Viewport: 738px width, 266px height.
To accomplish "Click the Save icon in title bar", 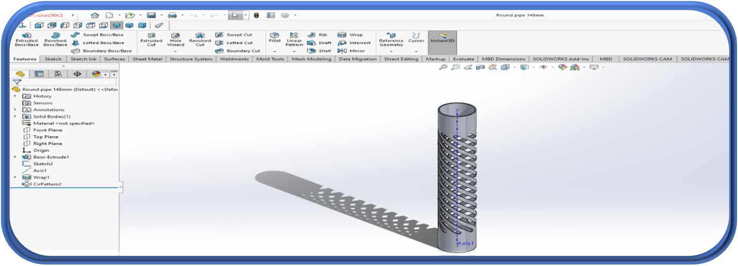I will 151,15.
